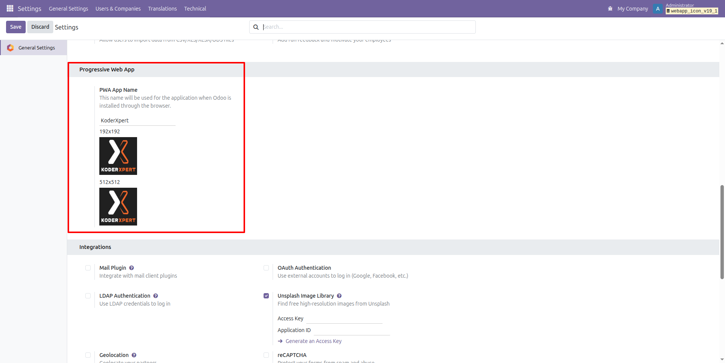725x363 pixels.
Task: Save the settings
Action: (16, 27)
